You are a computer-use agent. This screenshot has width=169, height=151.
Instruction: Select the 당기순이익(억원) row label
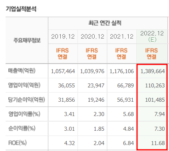(x=27, y=100)
